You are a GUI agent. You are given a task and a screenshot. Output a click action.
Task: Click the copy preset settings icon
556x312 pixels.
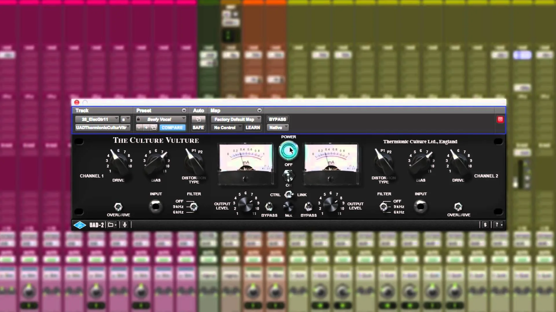[x=153, y=127]
